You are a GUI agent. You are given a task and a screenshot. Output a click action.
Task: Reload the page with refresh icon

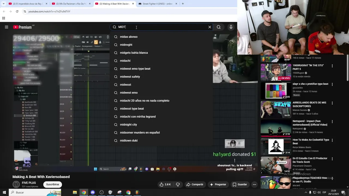click(17, 11)
